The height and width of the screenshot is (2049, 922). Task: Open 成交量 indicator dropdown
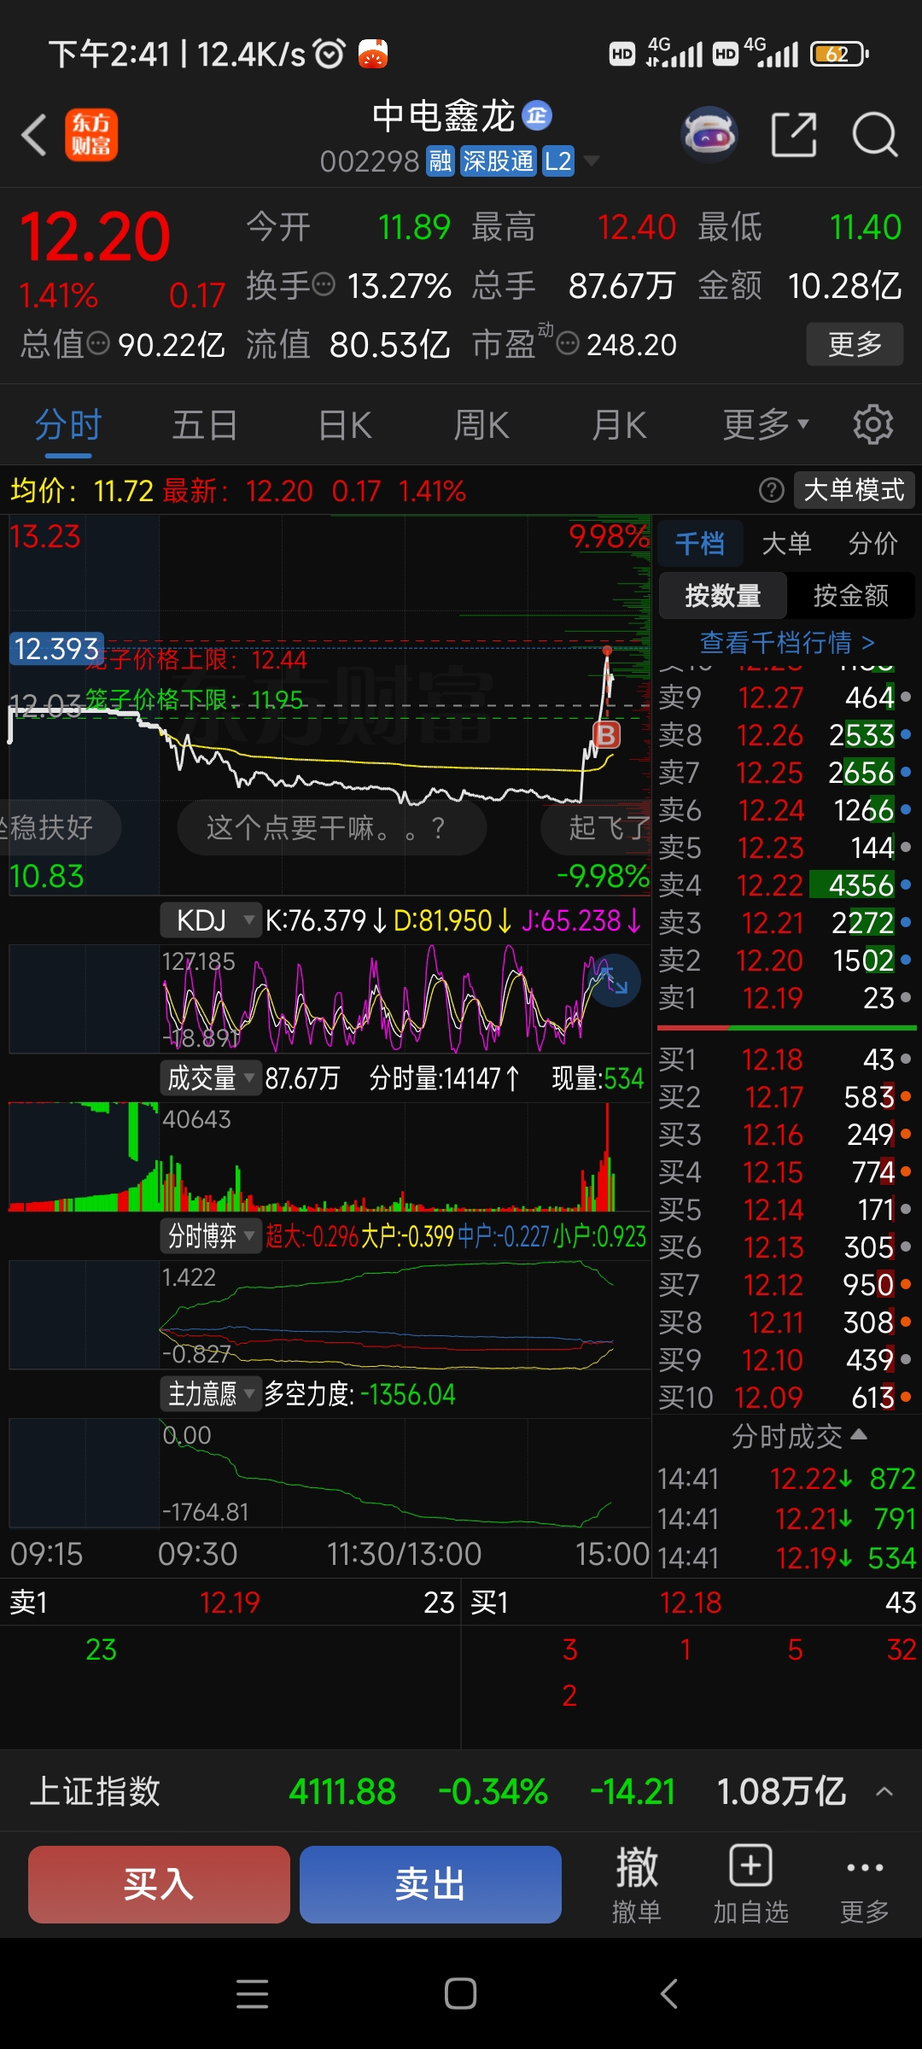tap(210, 1078)
